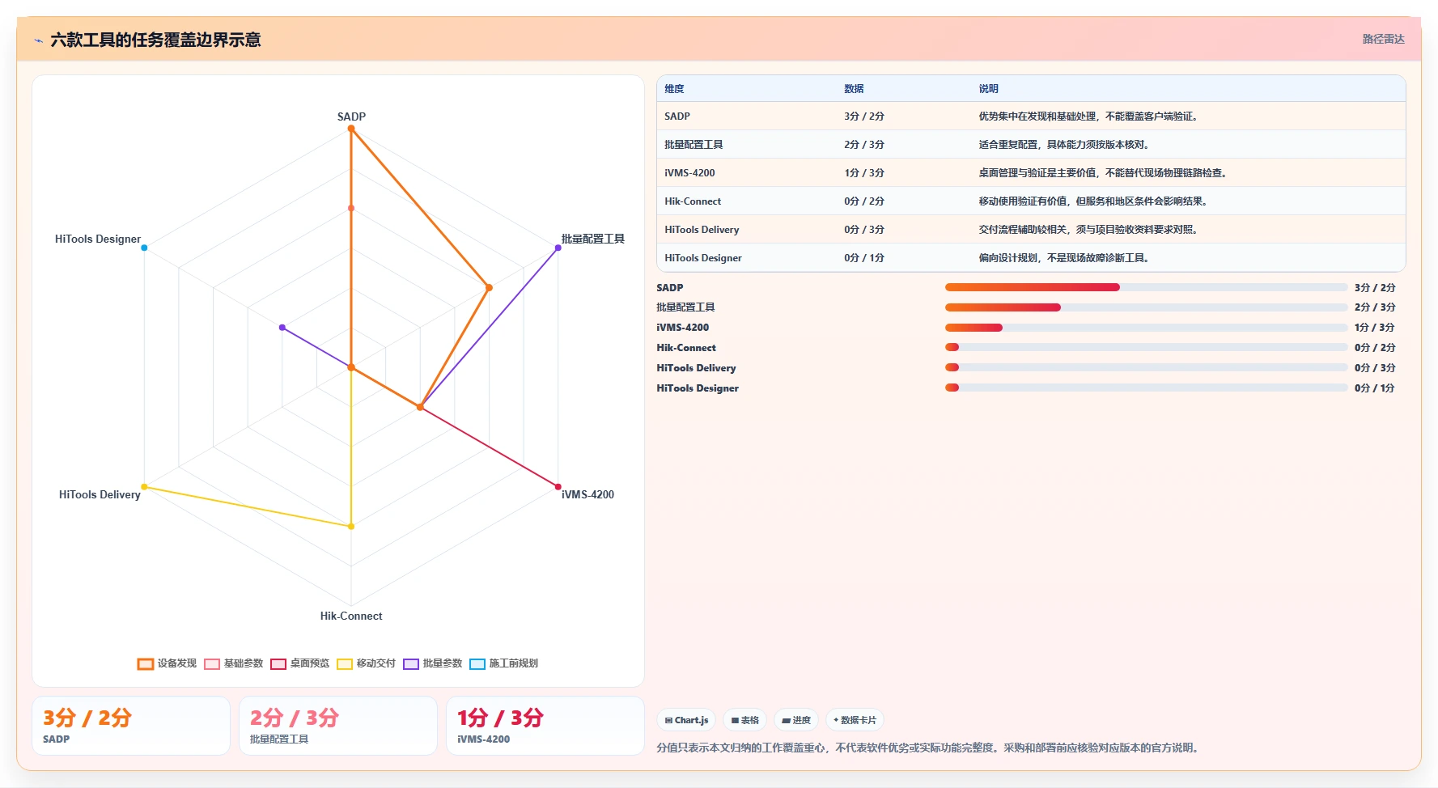Click the blue point at HiTools Designer axis end

tap(144, 248)
